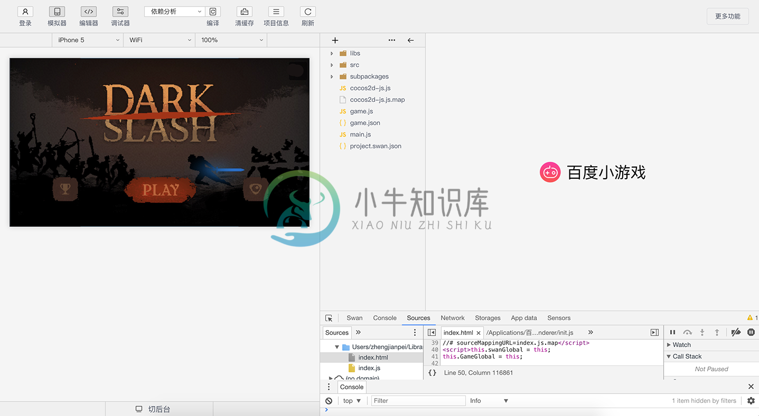The image size is (759, 416).
Task: Collapse file tree with back arrow
Action: pos(410,40)
